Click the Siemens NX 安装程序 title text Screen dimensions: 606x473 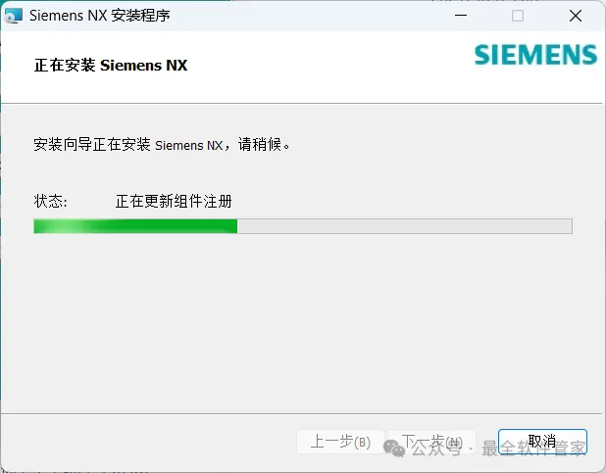100,16
